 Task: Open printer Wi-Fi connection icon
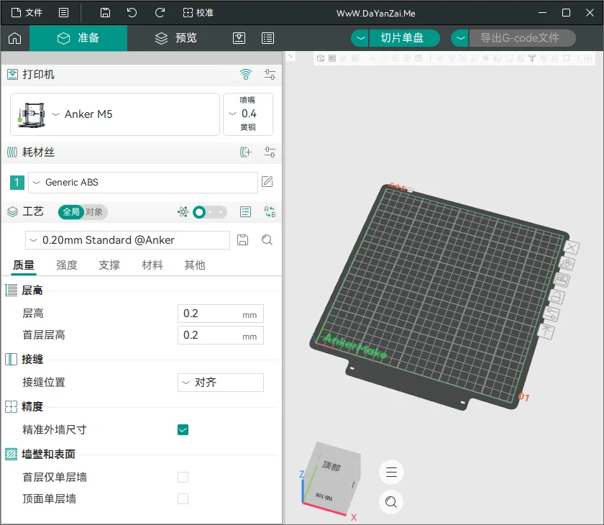tap(246, 74)
